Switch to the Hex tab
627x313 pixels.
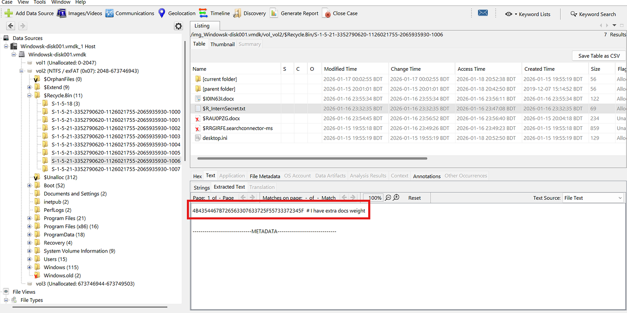[197, 176]
